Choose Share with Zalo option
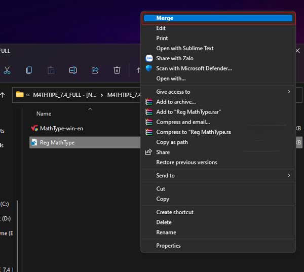 click(218, 58)
